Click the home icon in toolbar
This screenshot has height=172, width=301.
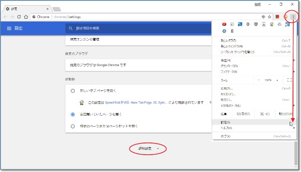click(26, 17)
